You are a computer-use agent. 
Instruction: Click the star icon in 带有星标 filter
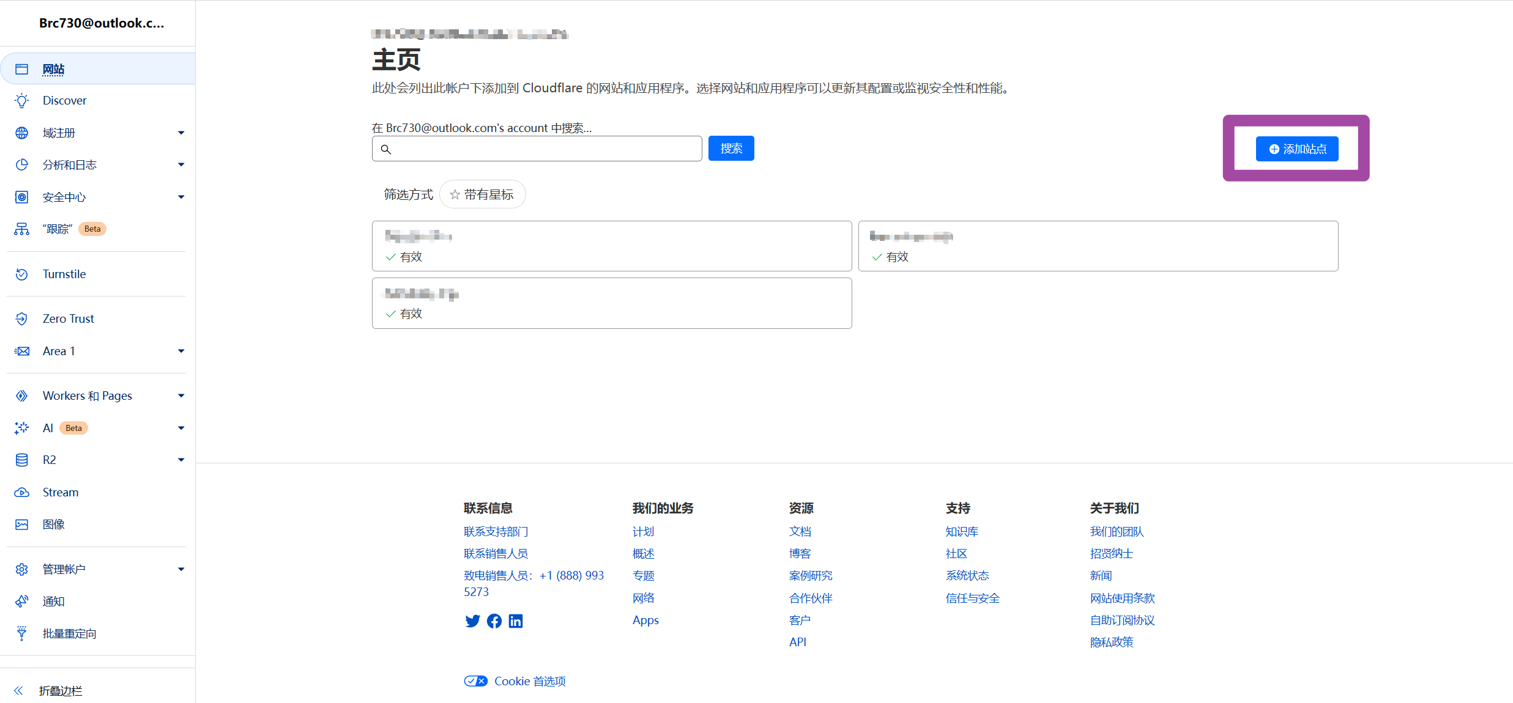pos(455,194)
